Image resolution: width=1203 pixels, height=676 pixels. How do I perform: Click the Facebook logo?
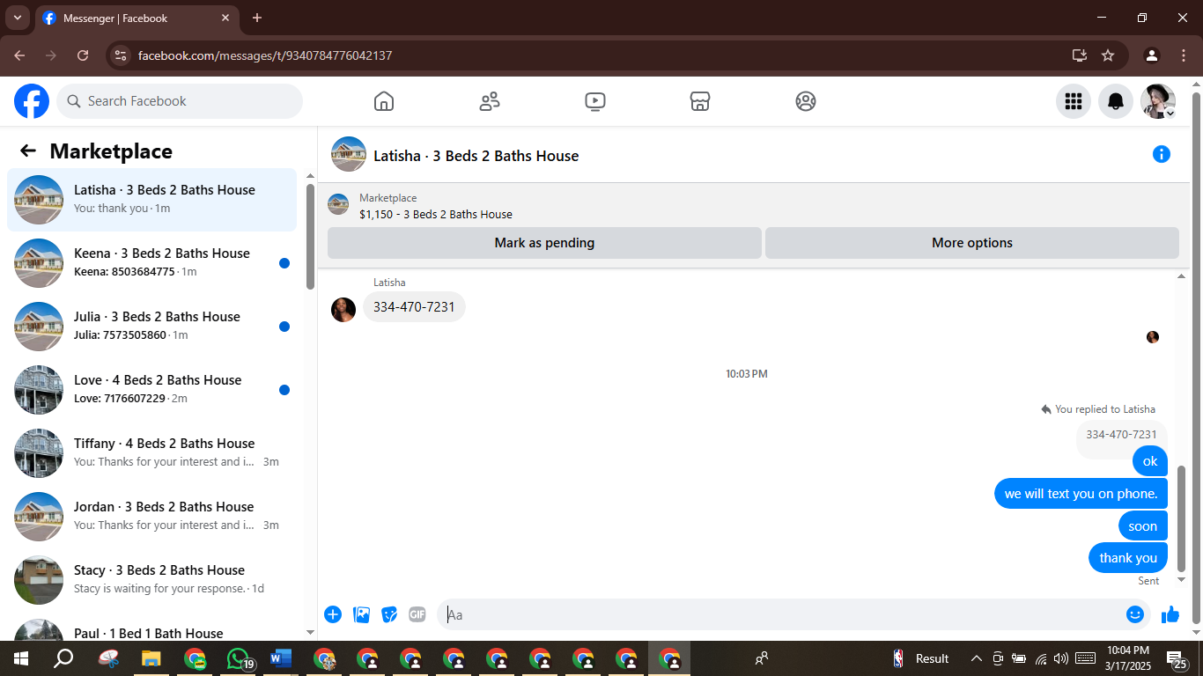pyautogui.click(x=32, y=101)
